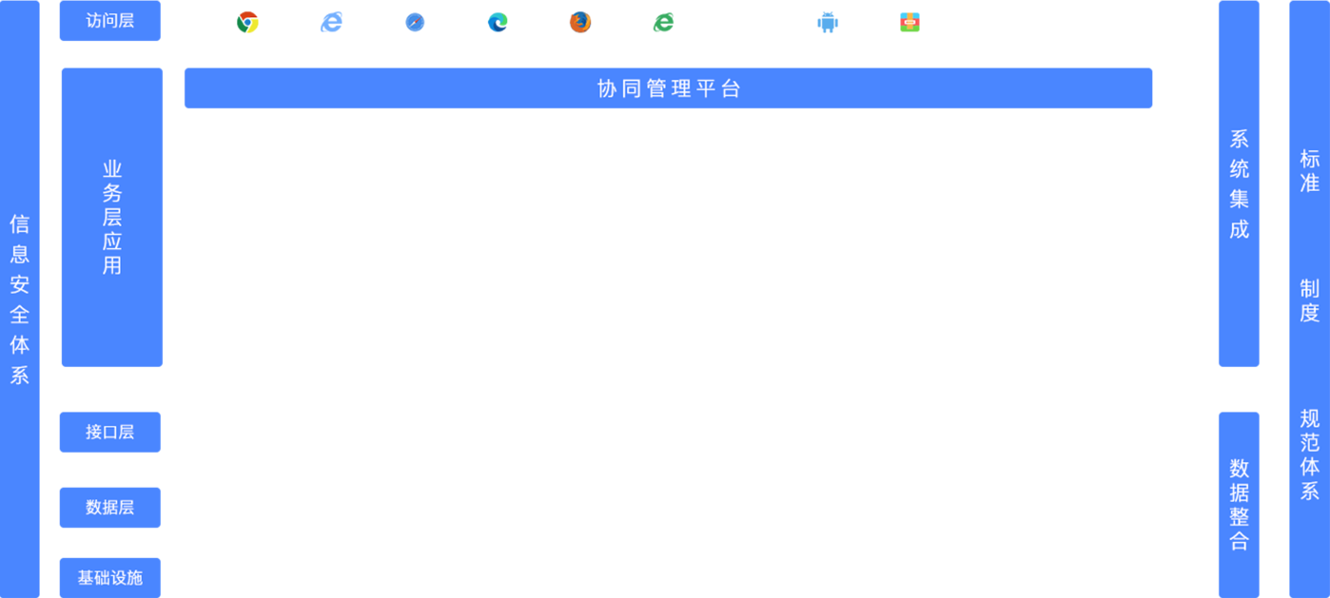
Task: Select the 接口层 layer label
Action: click(110, 433)
